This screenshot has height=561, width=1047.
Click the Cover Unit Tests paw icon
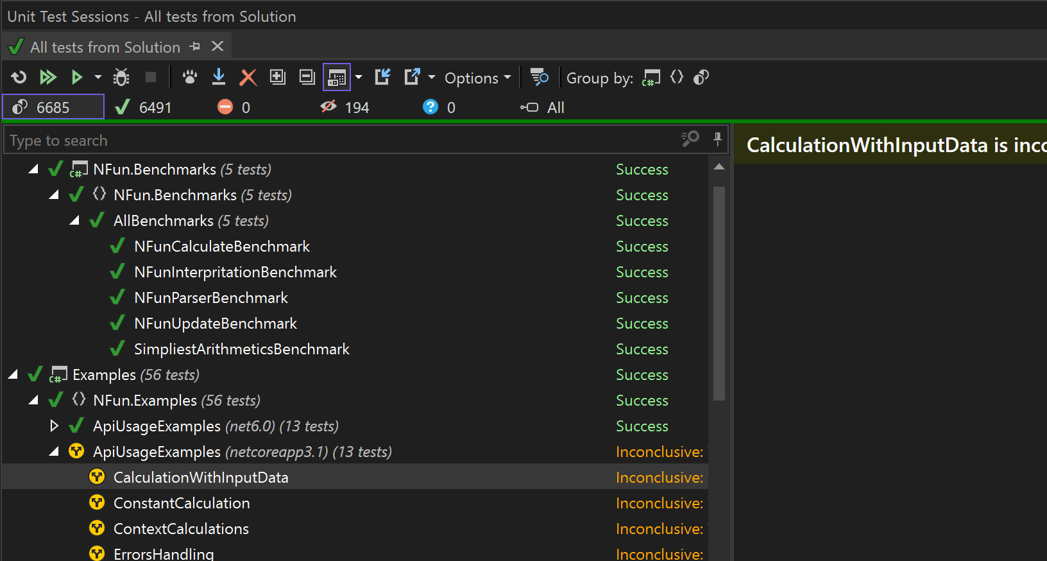coord(189,78)
